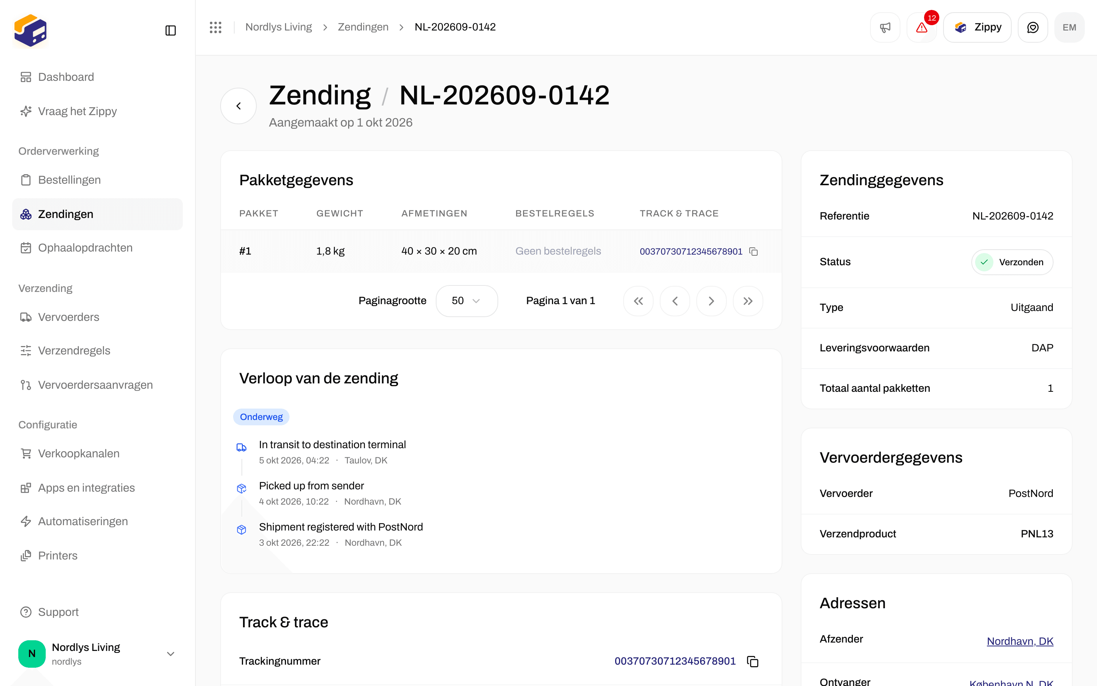Open Vraag het Zippy
This screenshot has width=1097, height=686.
coord(98,111)
